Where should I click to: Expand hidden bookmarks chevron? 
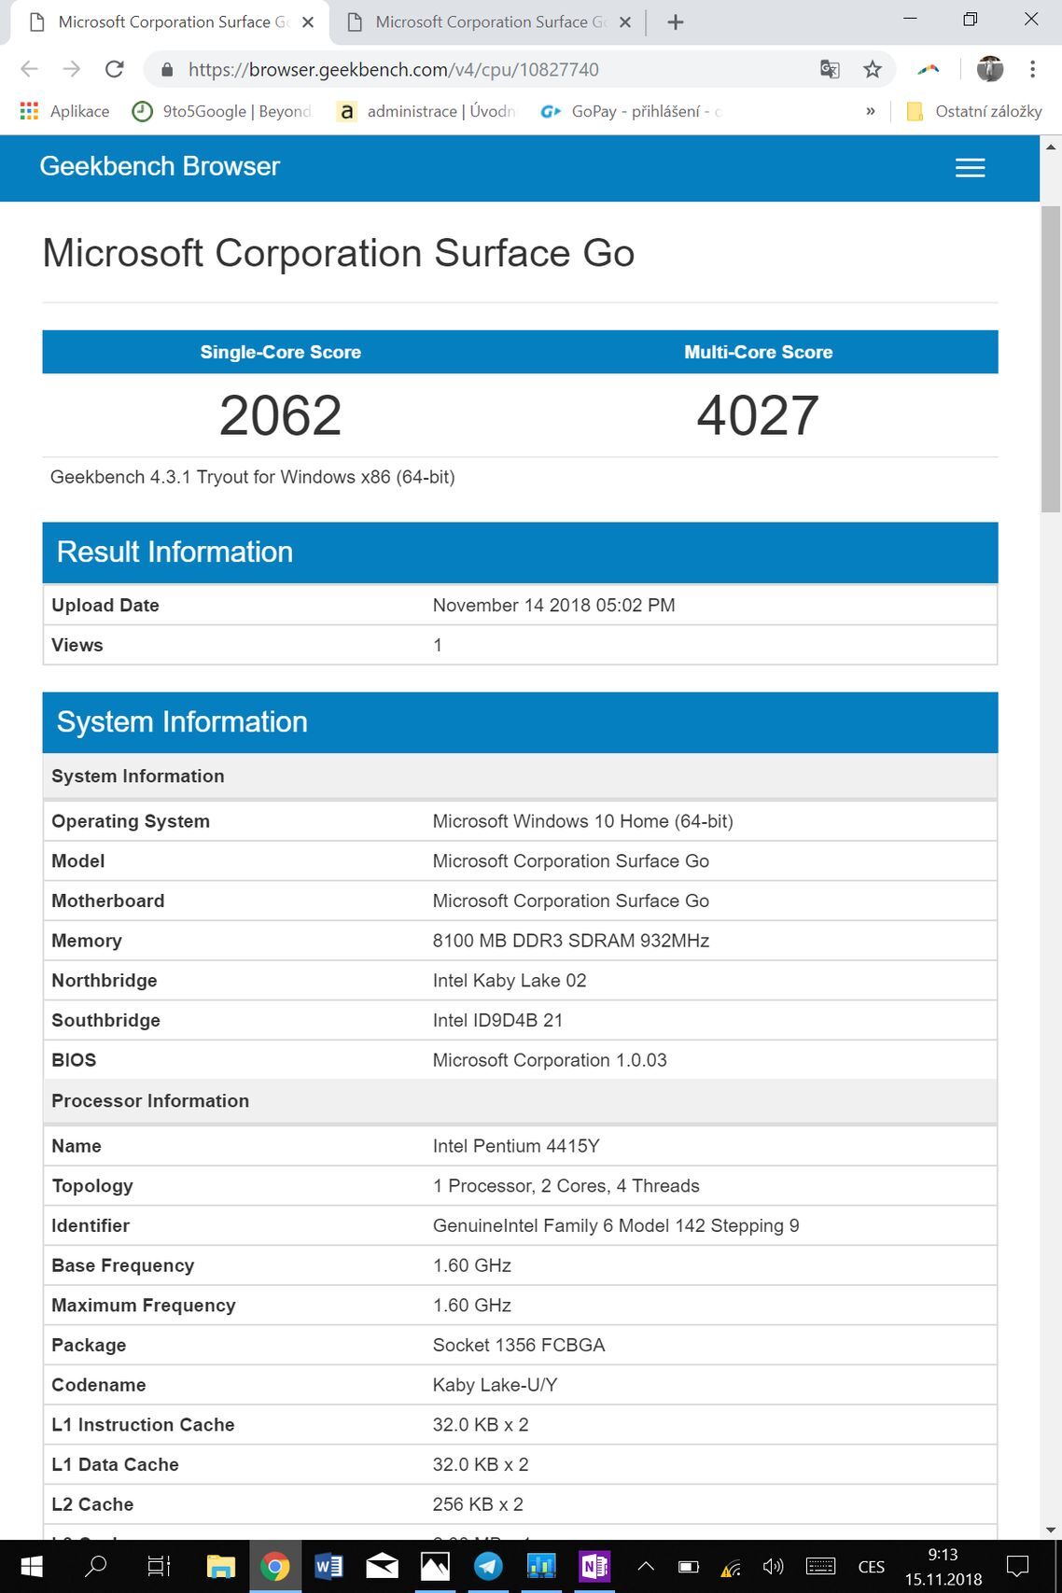pos(870,111)
